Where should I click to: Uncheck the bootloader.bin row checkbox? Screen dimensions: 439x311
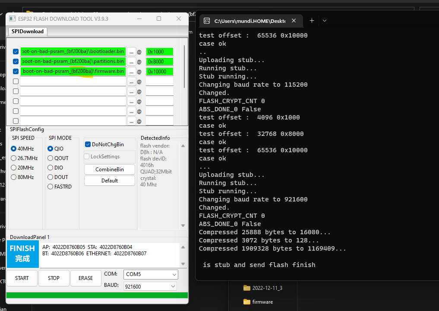(16, 52)
